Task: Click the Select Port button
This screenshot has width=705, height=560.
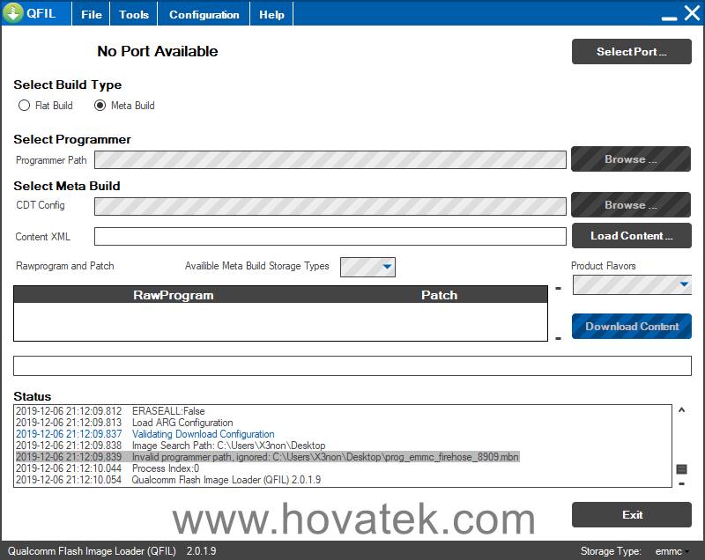Action: (x=631, y=52)
